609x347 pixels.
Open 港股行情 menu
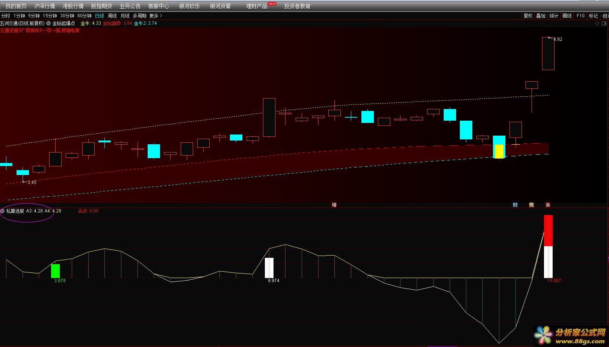tap(73, 6)
